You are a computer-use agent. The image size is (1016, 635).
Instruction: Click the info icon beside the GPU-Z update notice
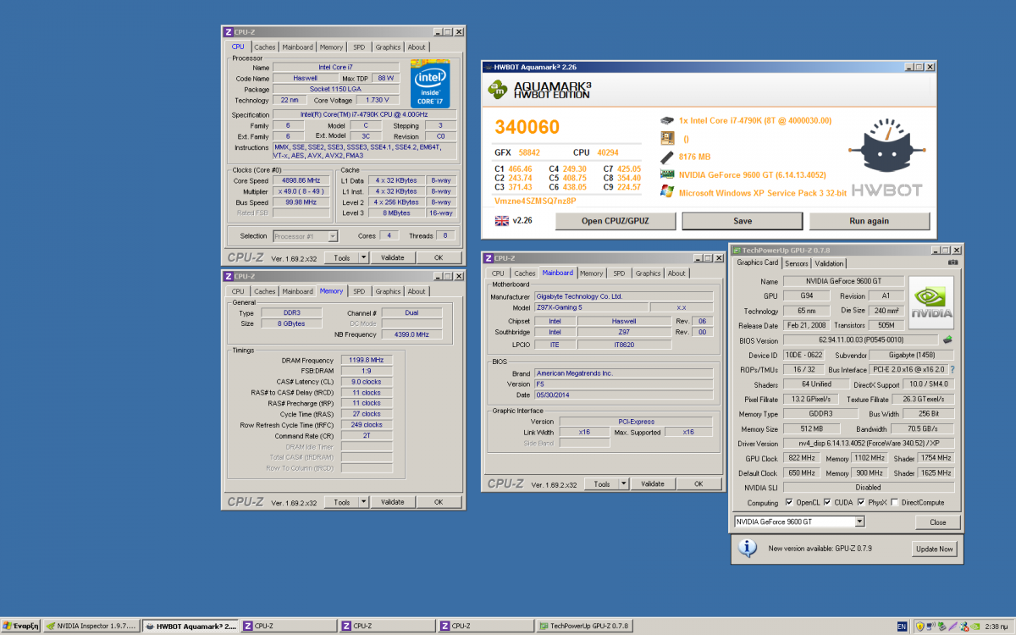(x=747, y=548)
